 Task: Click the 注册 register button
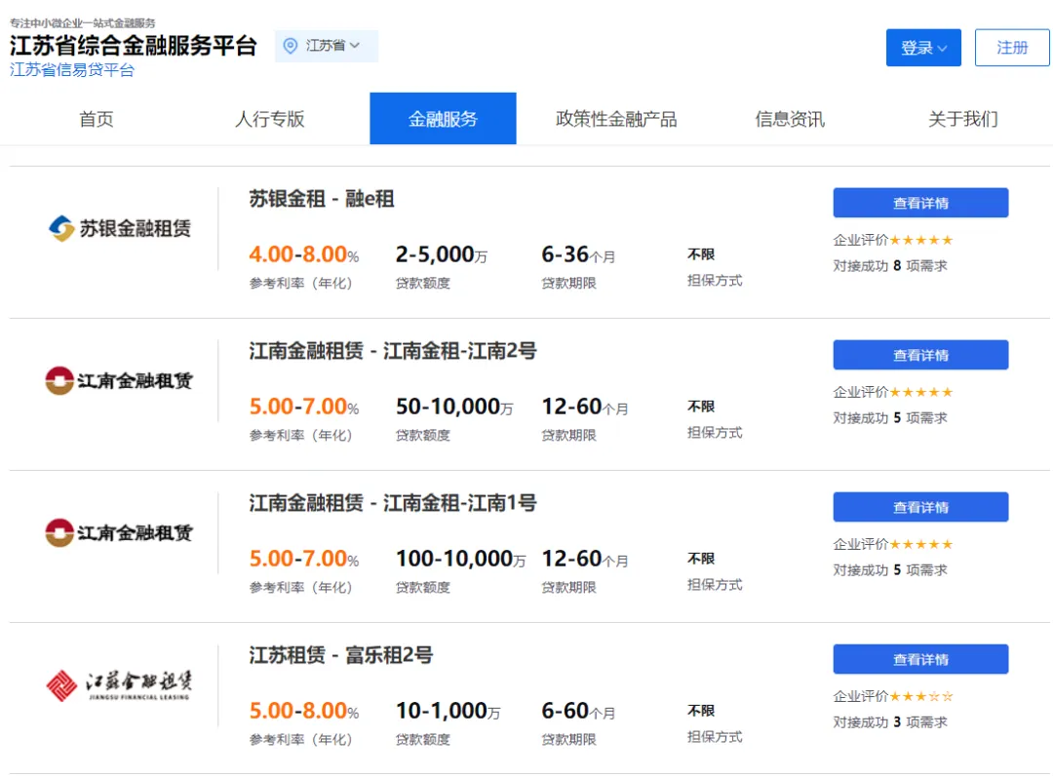tap(1012, 48)
